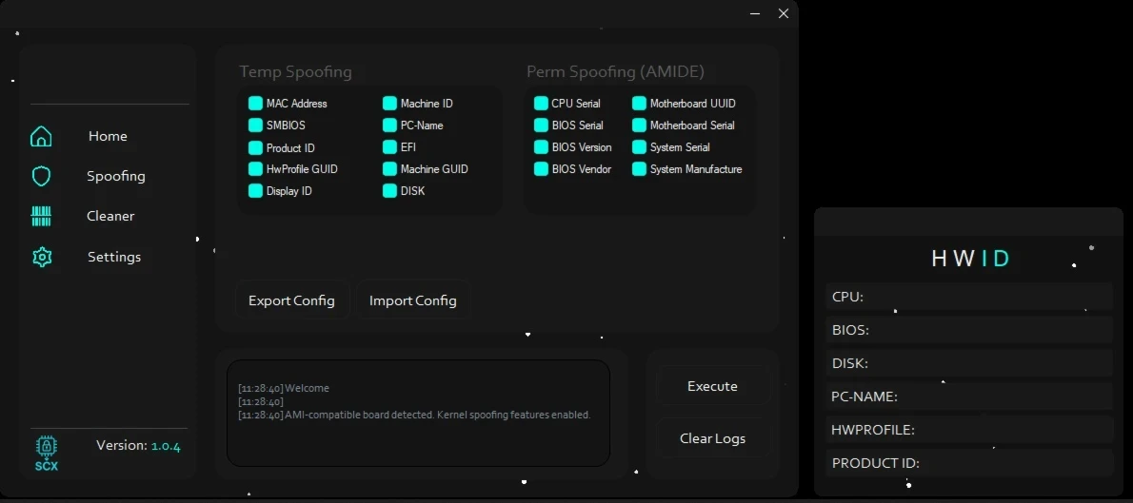
Task: Click the PC-NAME field in HWID panel
Action: [x=968, y=397]
